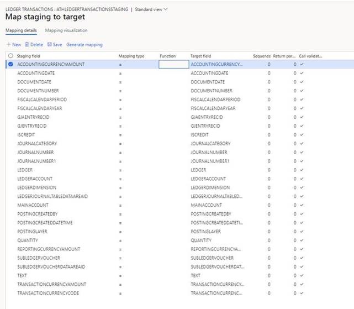
Task: Click the trash icon for Delete
Action: (x=27, y=44)
